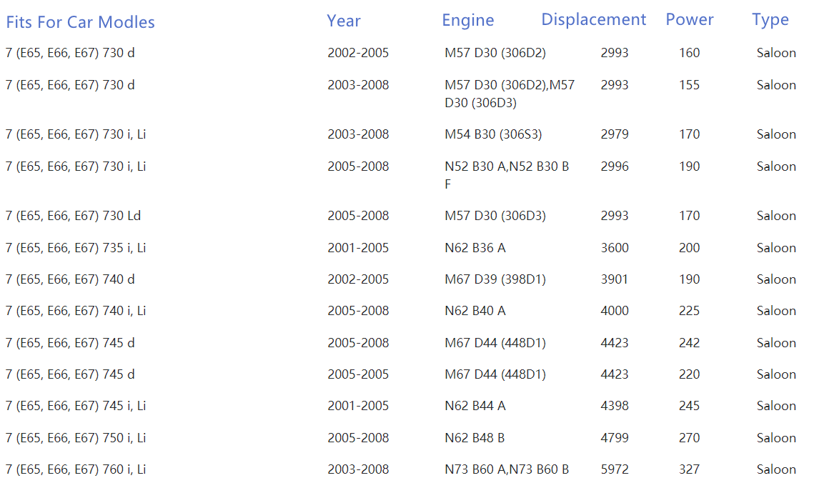Select the Engine column header
814x488 pixels.
tap(468, 21)
